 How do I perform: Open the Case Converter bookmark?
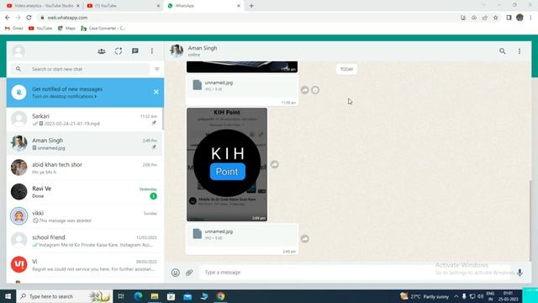103,28
